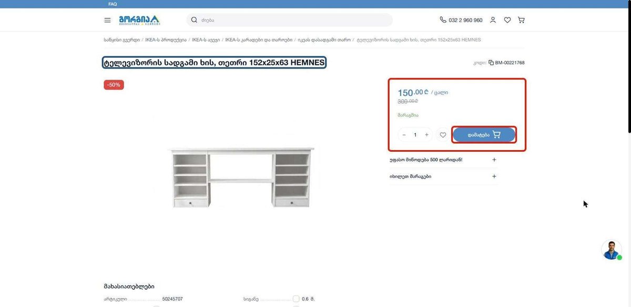The height and width of the screenshot is (307, 631).
Task: Open IKEA-ს პროდუქცია breadcrumb
Action: [166, 40]
